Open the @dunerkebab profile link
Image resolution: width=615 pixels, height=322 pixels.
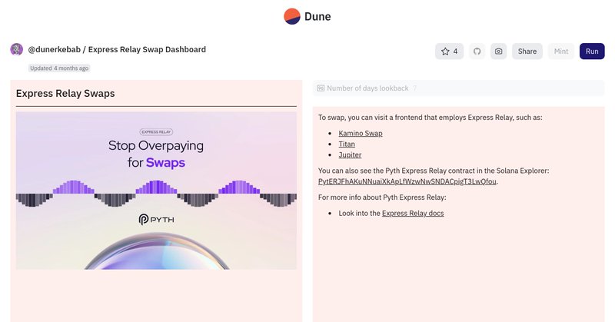pyautogui.click(x=54, y=49)
